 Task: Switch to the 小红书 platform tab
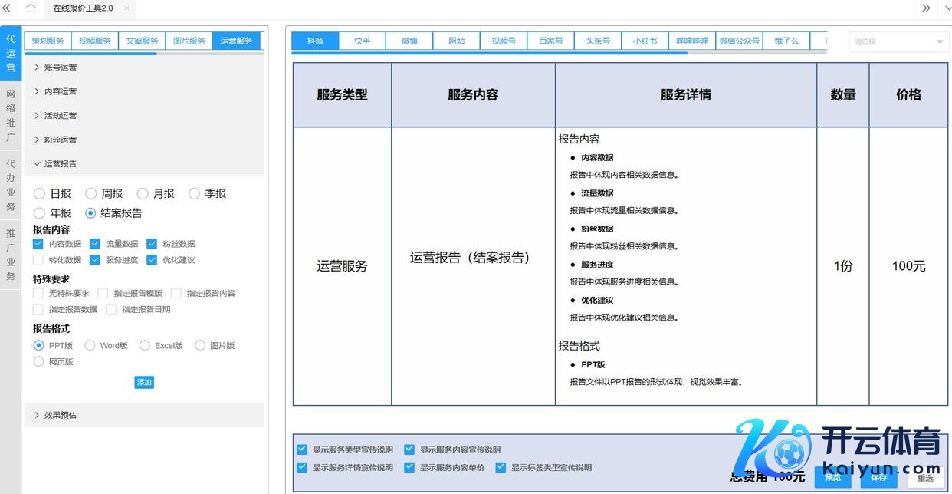645,41
